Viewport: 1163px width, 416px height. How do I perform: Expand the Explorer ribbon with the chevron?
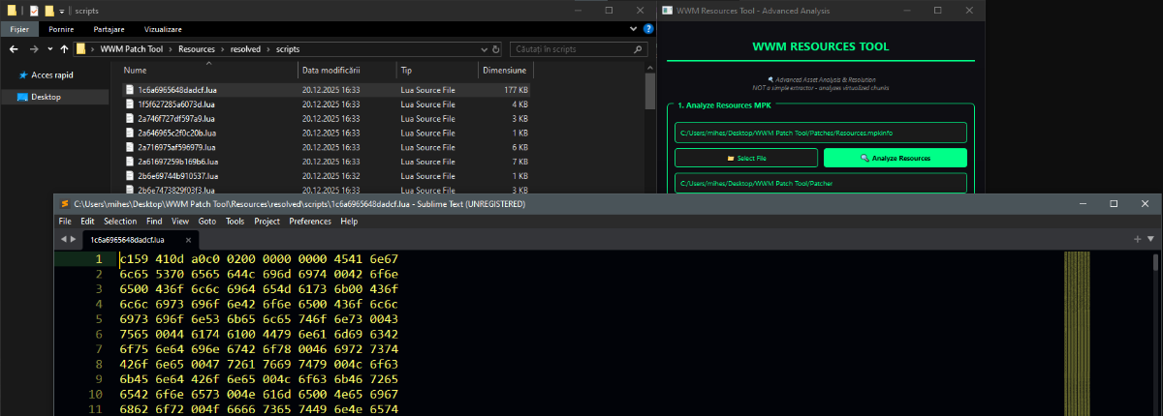click(633, 30)
